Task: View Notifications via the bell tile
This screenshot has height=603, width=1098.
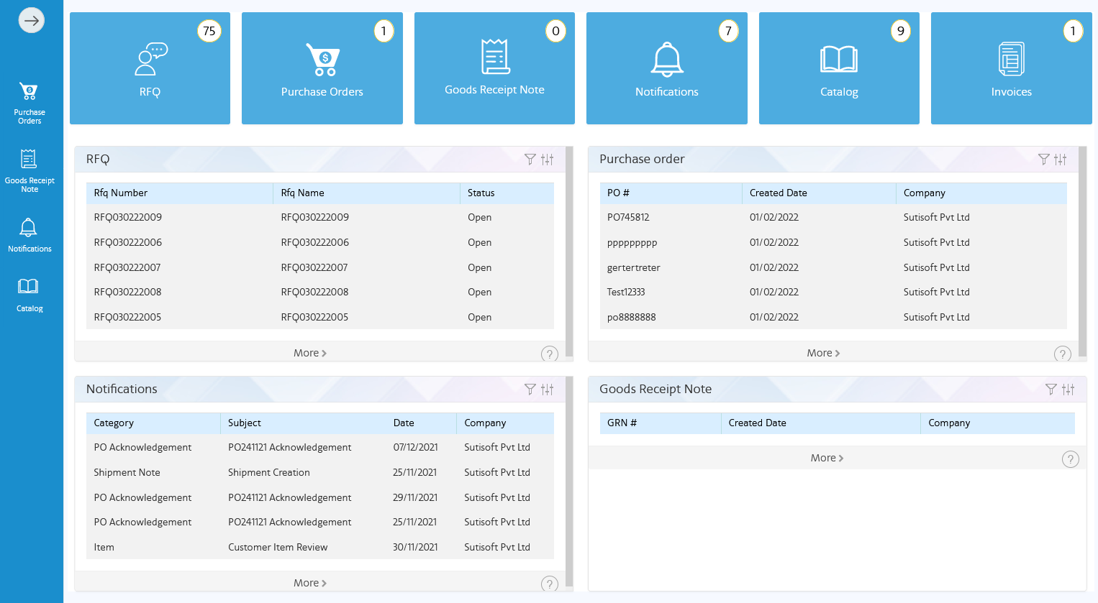Action: (666, 68)
